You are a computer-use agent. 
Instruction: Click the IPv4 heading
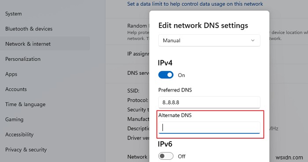coord(165,63)
